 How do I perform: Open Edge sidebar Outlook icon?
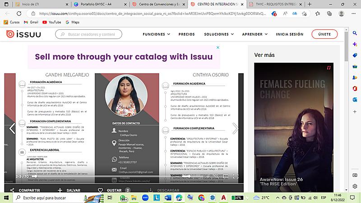(x=355, y=100)
